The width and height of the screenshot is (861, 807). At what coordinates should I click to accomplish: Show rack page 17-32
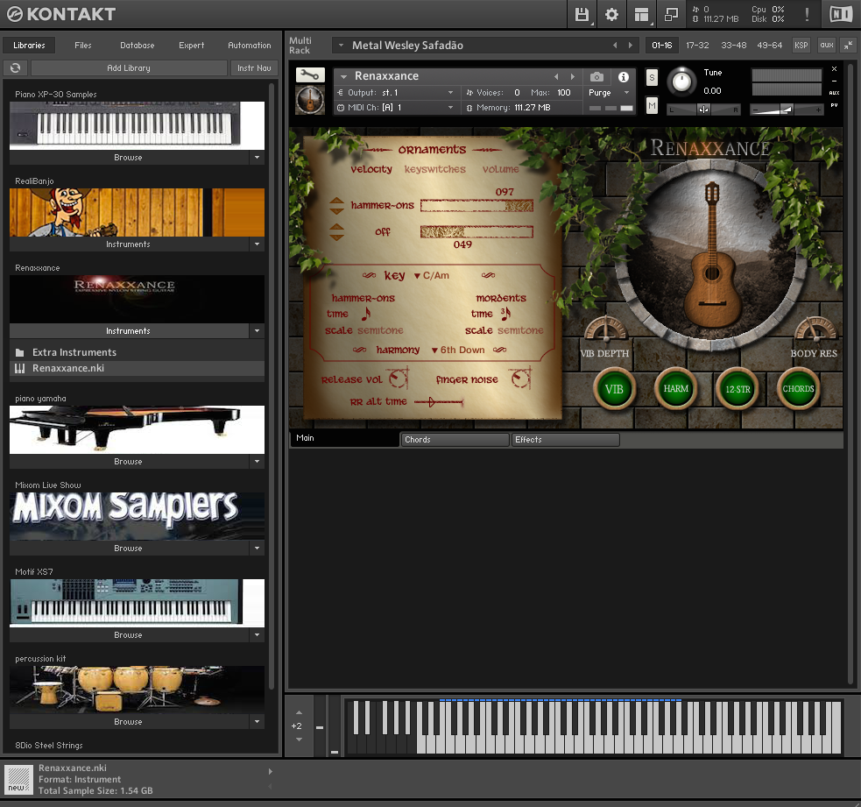coord(697,45)
